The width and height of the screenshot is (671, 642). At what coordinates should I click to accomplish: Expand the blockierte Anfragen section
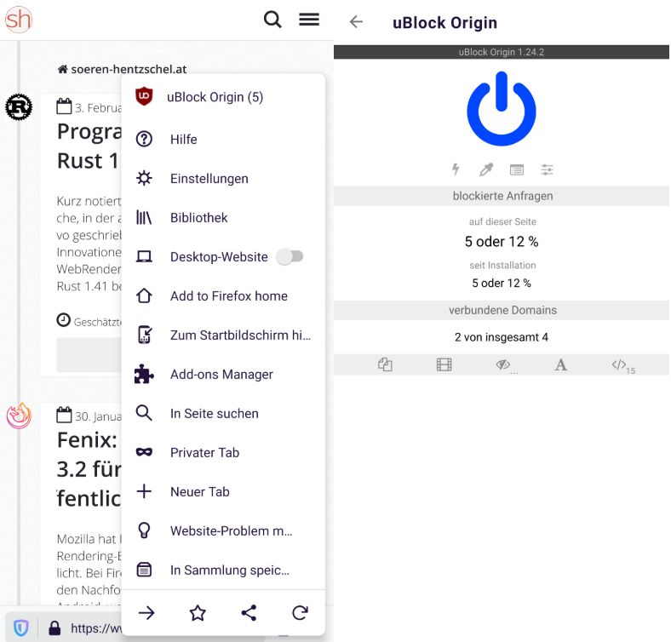click(x=502, y=196)
